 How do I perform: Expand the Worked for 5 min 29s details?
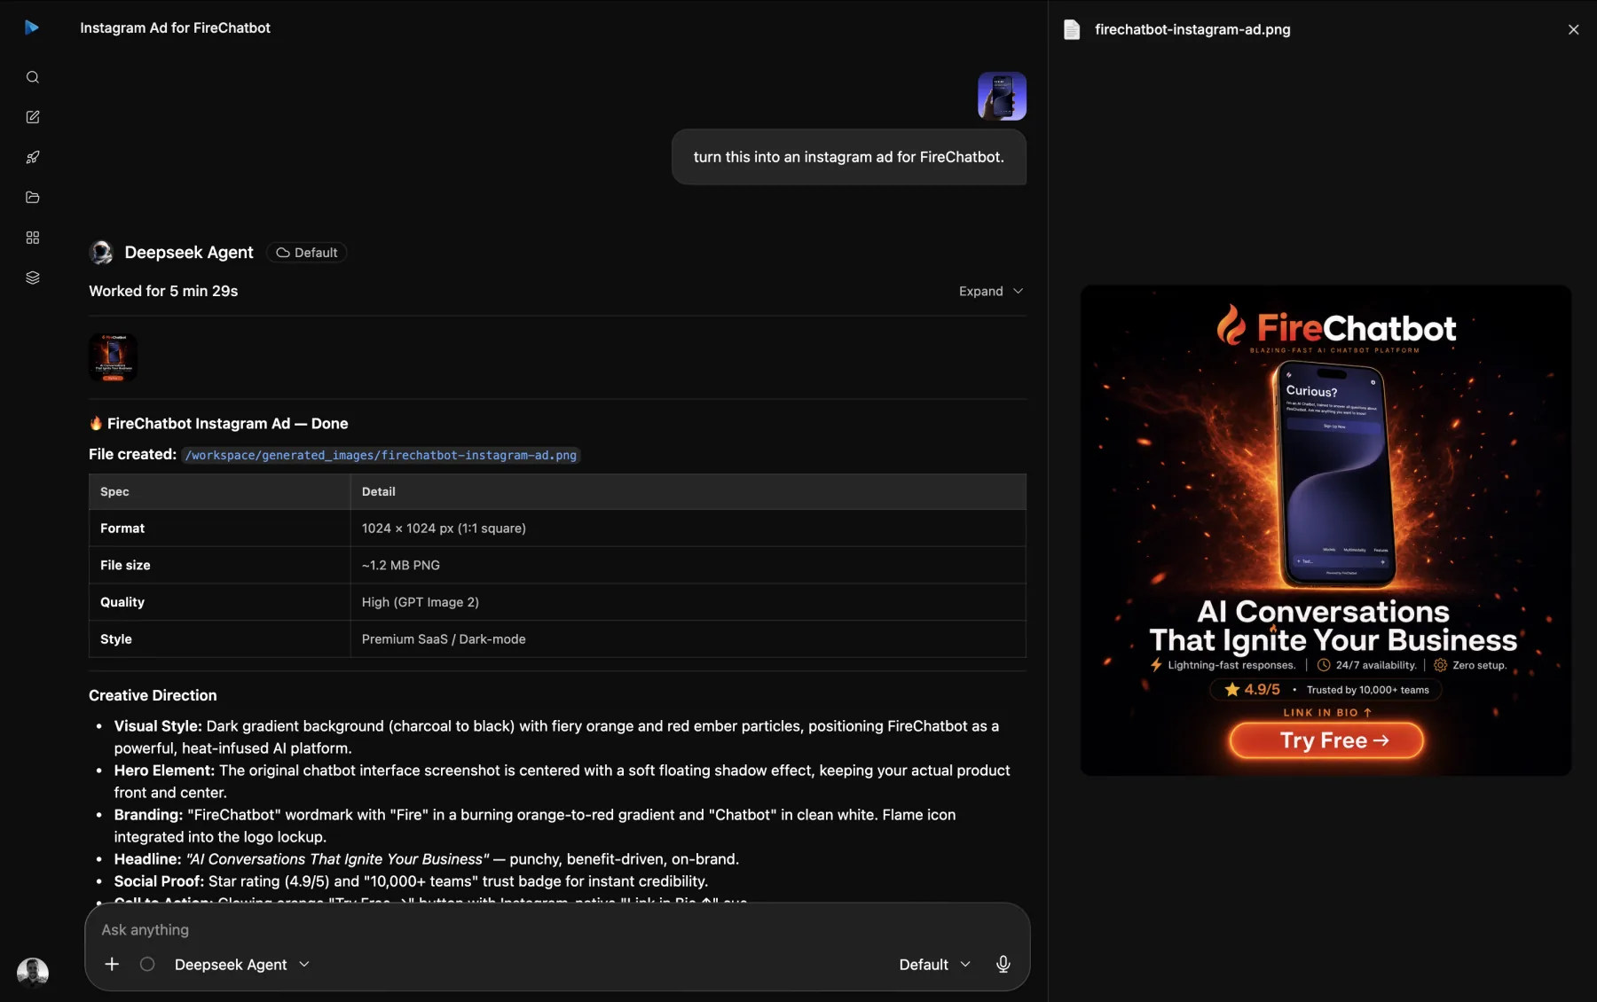coord(991,291)
